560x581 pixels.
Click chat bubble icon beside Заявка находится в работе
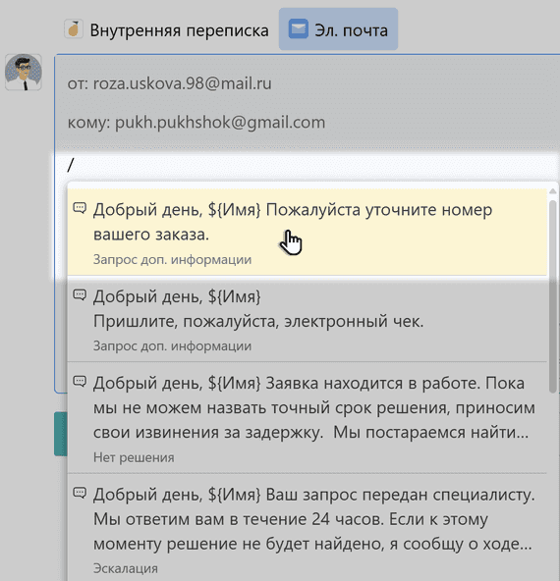[x=80, y=381]
